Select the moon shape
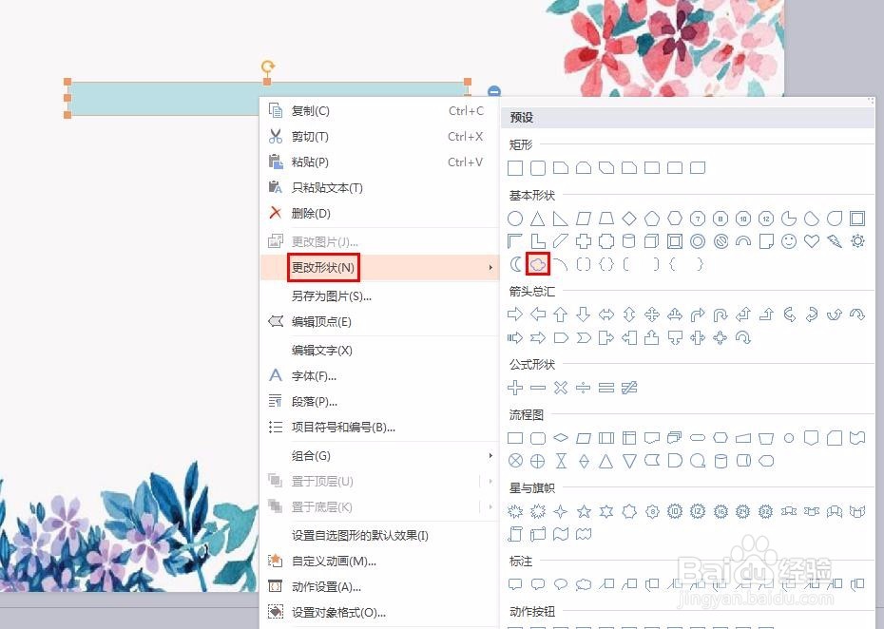Image resolution: width=884 pixels, height=629 pixels. [x=515, y=264]
